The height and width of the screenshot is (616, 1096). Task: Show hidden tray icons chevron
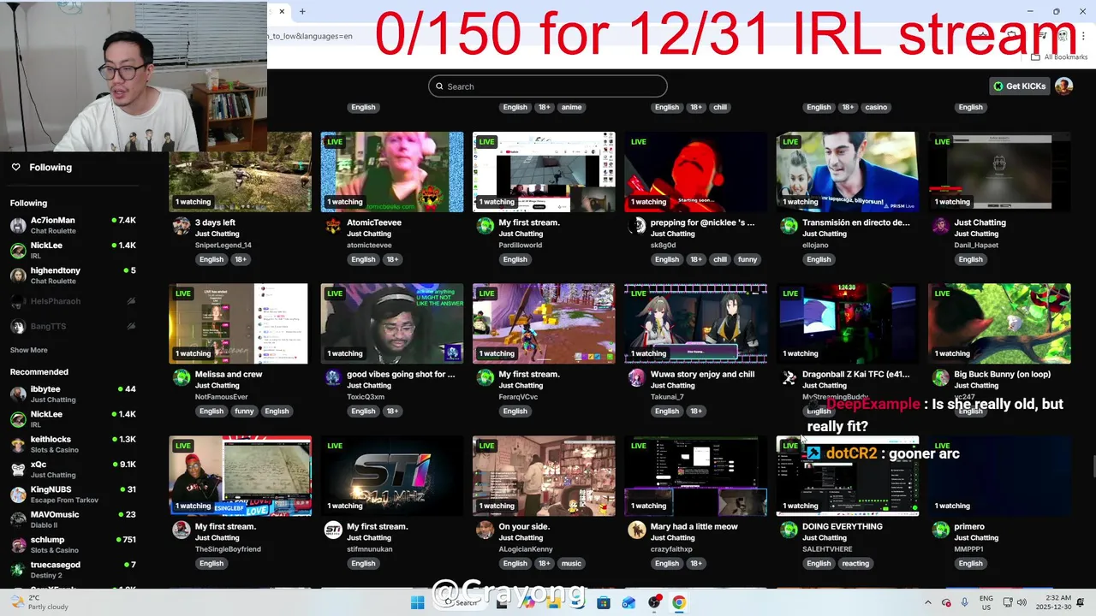click(927, 602)
